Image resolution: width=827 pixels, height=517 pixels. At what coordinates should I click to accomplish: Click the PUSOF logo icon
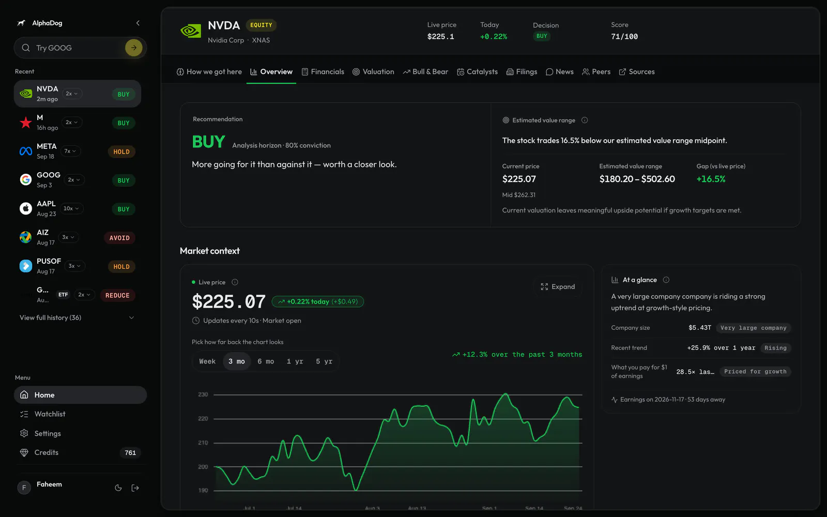pyautogui.click(x=26, y=266)
